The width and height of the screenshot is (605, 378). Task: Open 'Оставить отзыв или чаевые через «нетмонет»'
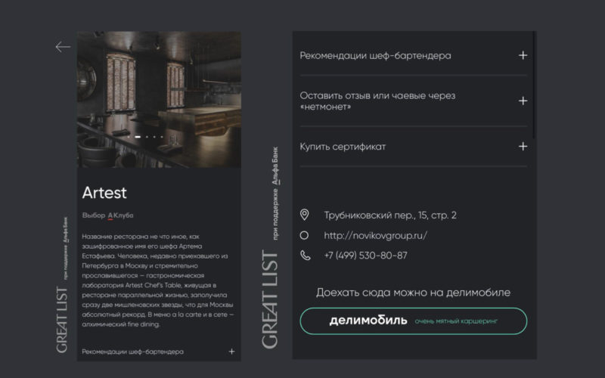pos(377,101)
